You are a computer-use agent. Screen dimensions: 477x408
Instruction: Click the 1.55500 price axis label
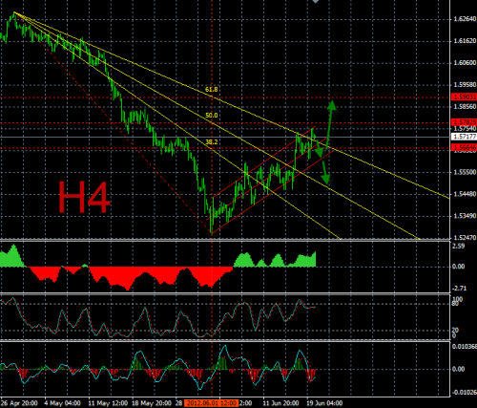pyautogui.click(x=465, y=172)
